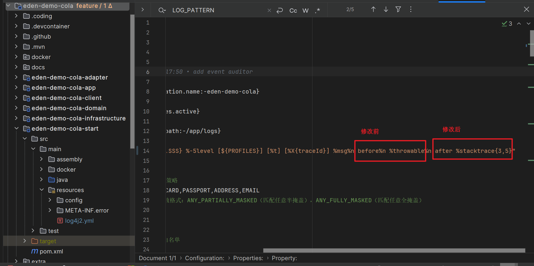Click the new line icon in search
Image resolution: width=534 pixels, height=266 pixels.
(280, 11)
